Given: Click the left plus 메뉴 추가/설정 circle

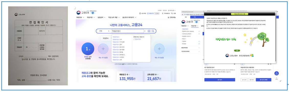Looking at the screenshot, I should tap(103, 49).
